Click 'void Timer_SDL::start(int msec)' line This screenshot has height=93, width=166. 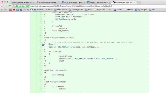point(60,38)
